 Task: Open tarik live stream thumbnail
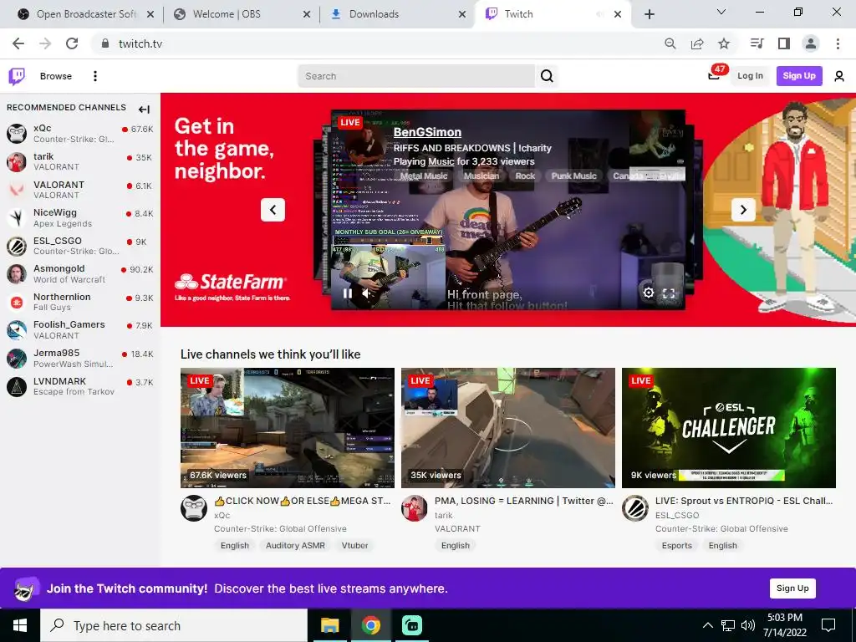tap(507, 427)
